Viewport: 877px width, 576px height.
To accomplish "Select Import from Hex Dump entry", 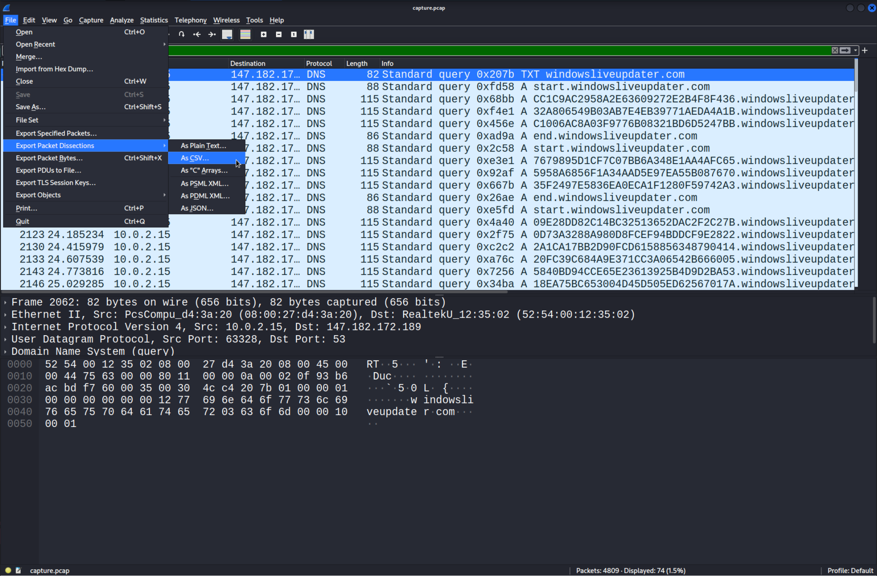I will tap(86, 69).
